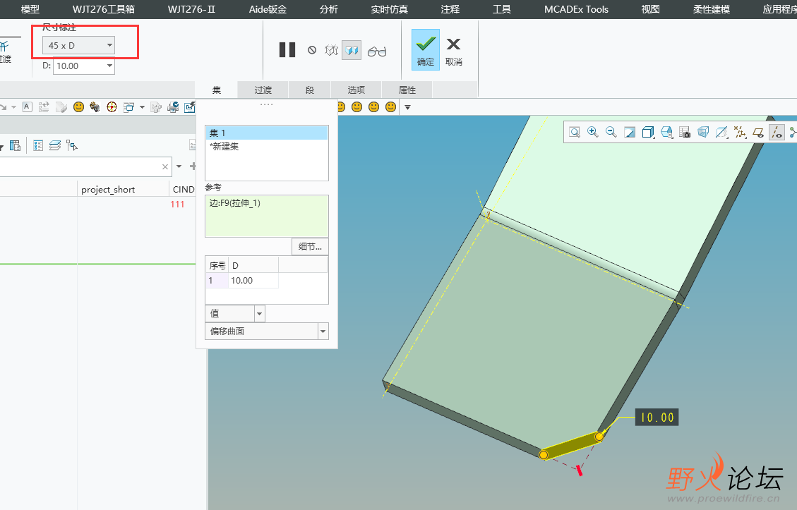The height and width of the screenshot is (510, 797).
Task: Pause the chamfer feature tool
Action: (x=287, y=50)
